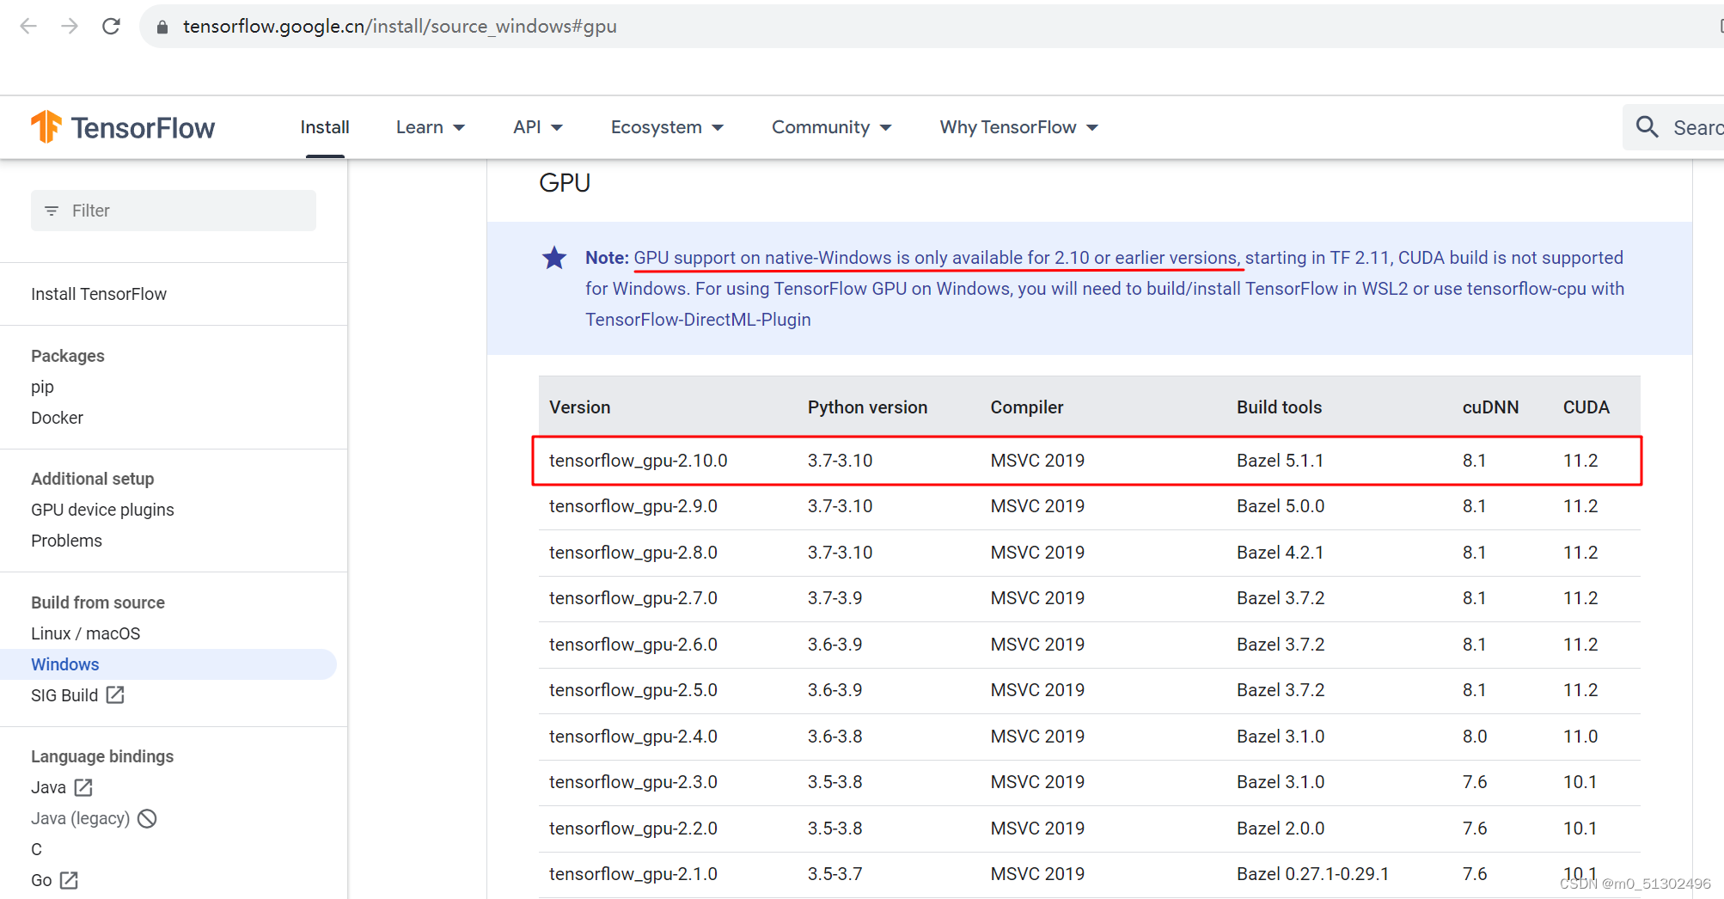Open GPU device plugins page

point(102,510)
